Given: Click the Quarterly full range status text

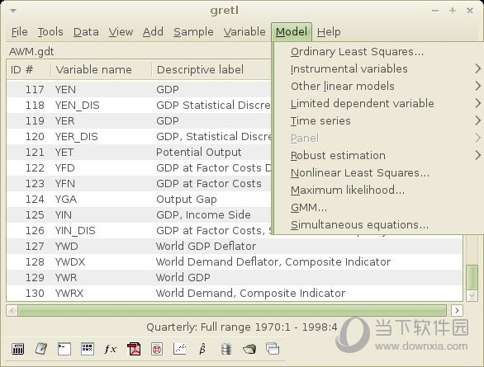Looking at the screenshot, I should 242,327.
